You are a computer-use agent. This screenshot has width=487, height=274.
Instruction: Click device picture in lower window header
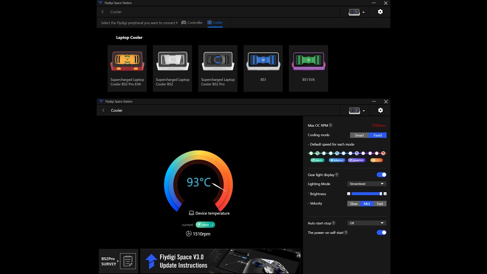click(355, 111)
